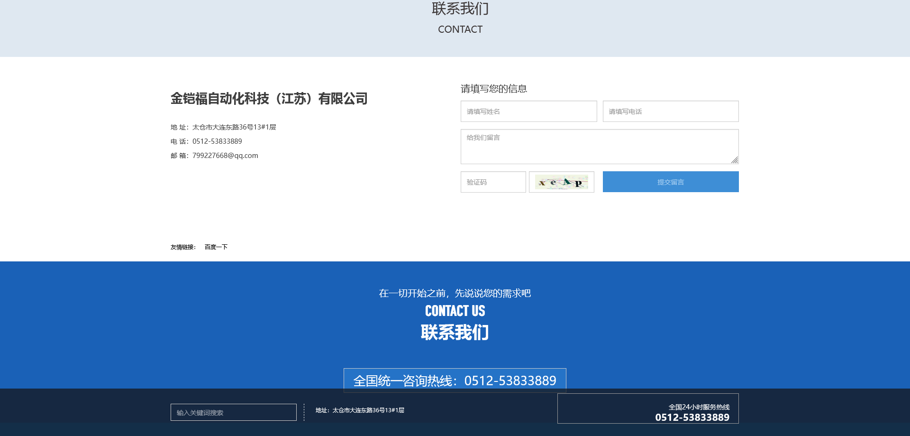
Task: Click the captcha image to refresh it
Action: click(x=561, y=182)
